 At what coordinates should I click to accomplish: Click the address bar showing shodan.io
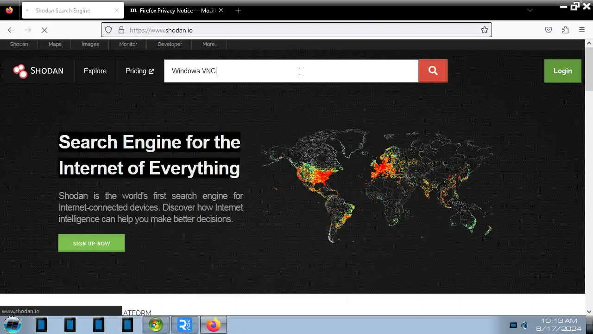296,30
